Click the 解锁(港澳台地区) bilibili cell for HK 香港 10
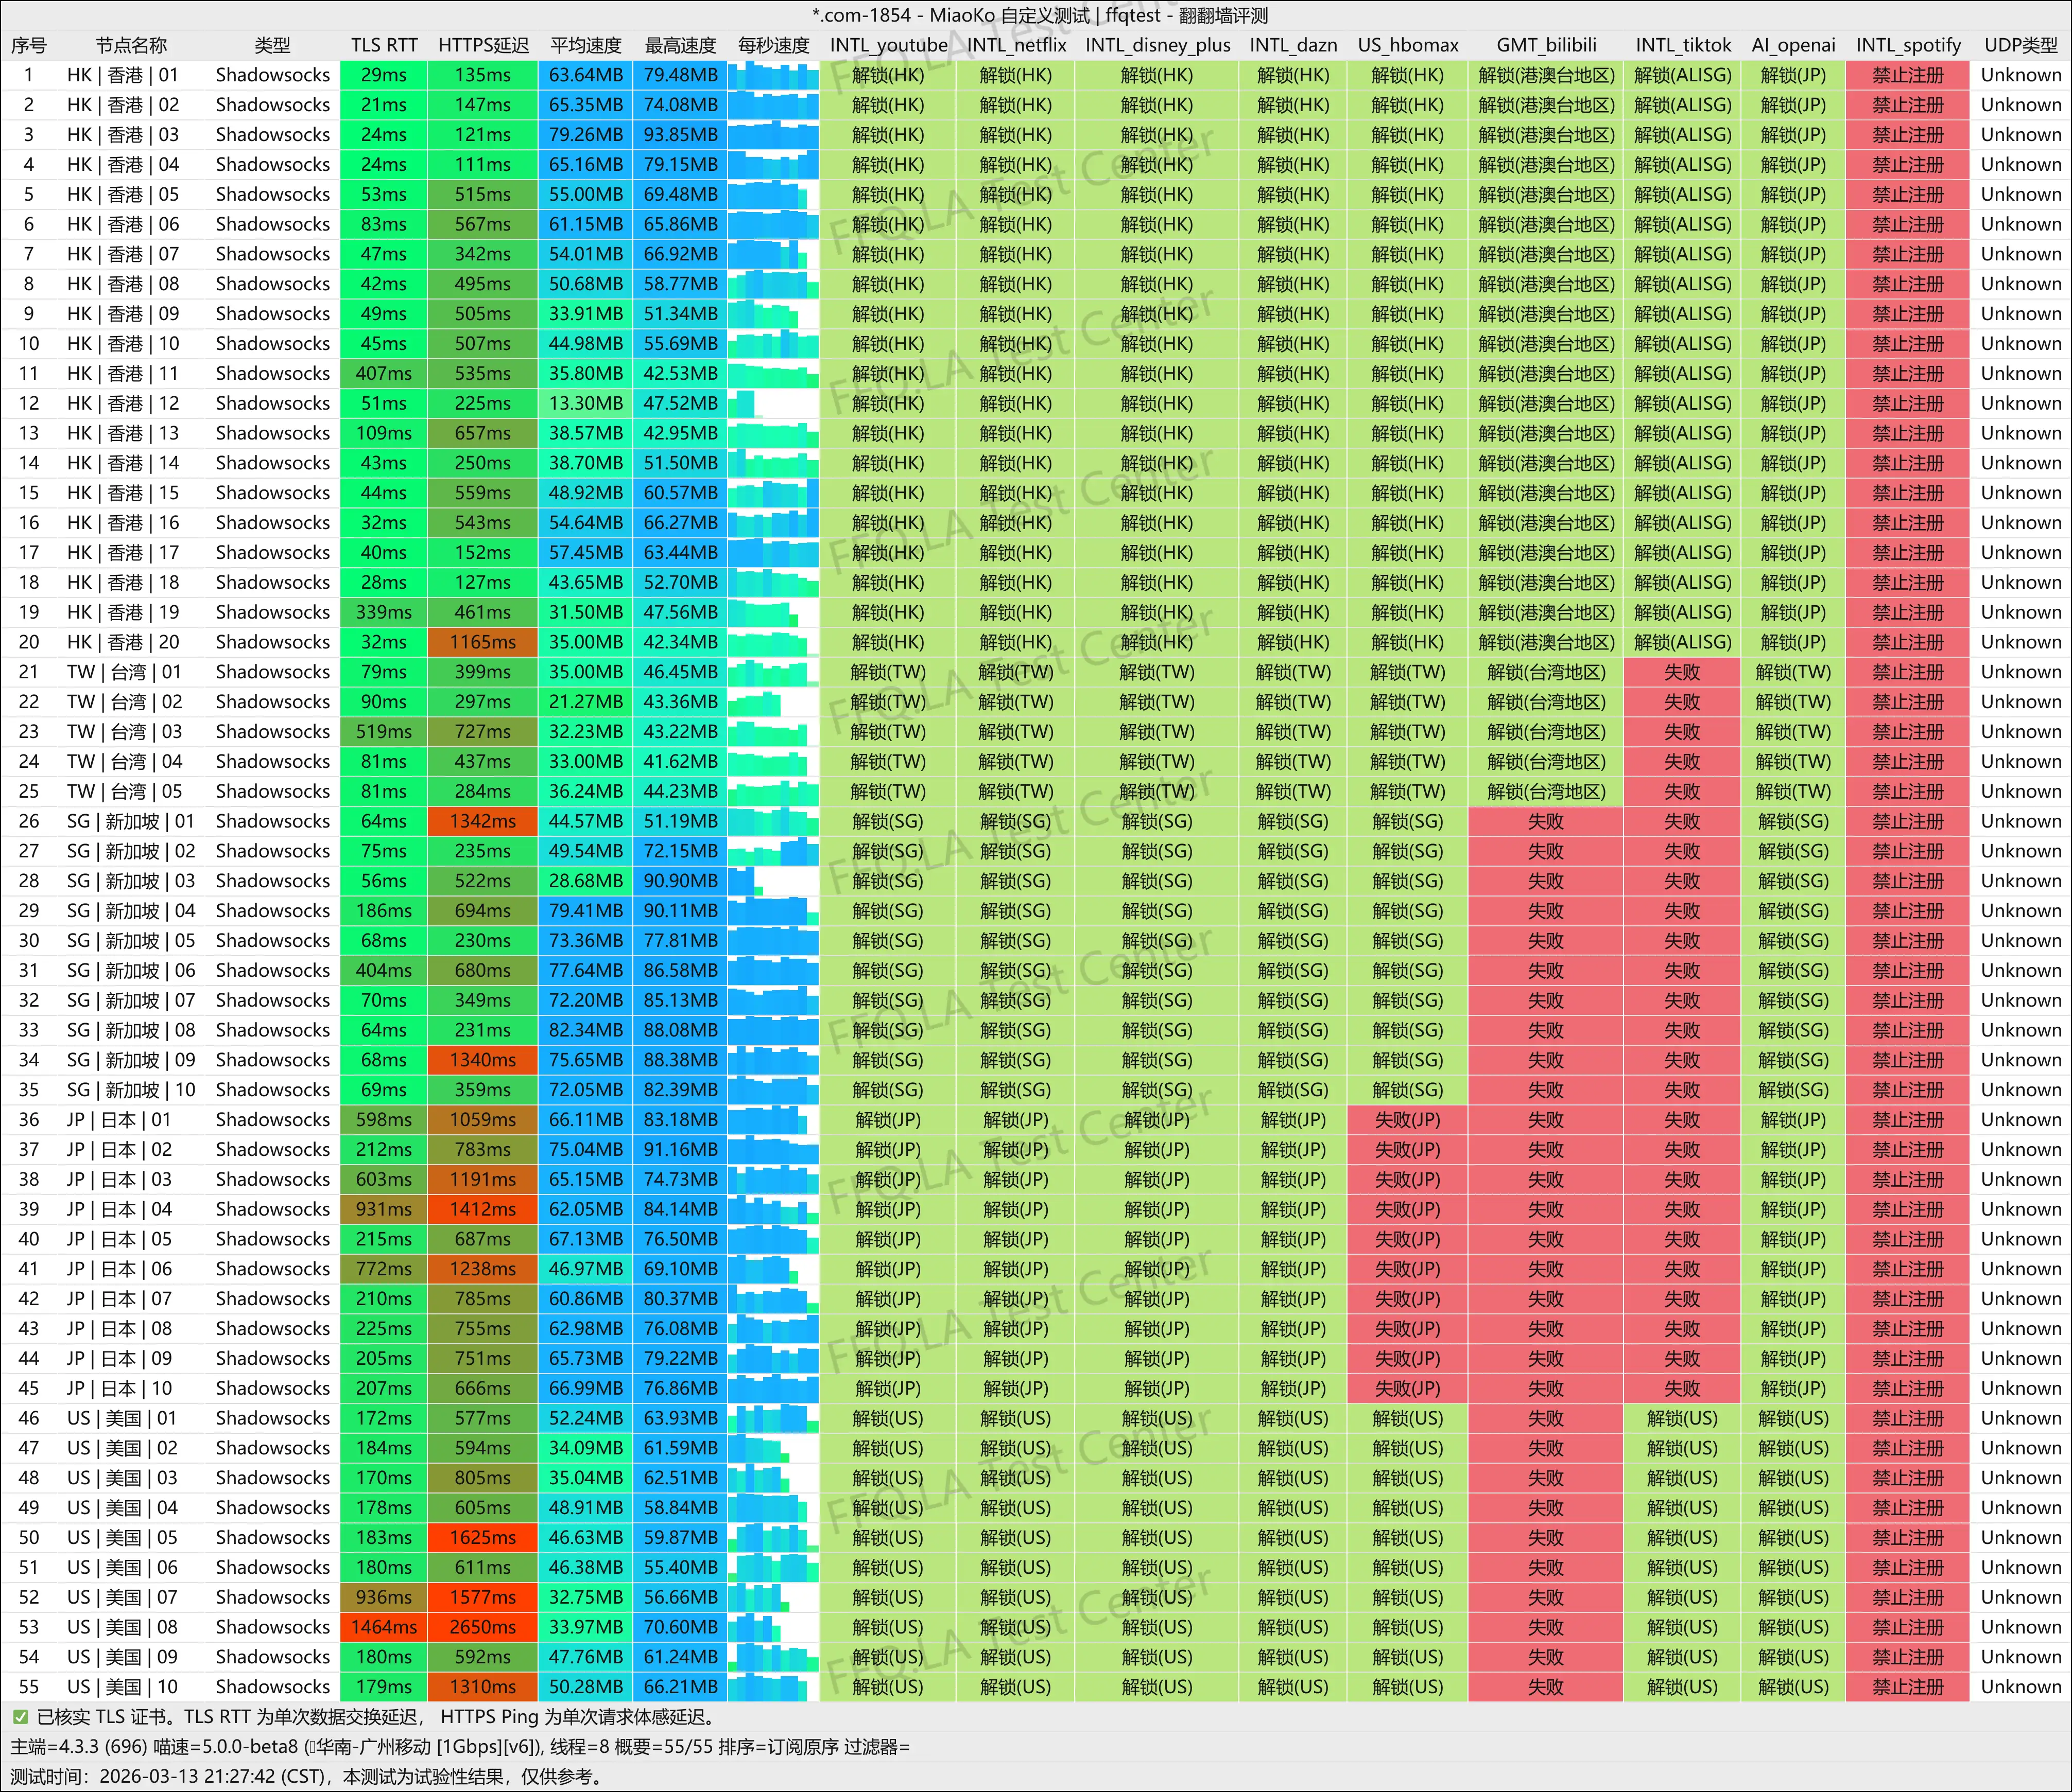This screenshot has width=2072, height=1792. pyautogui.click(x=1546, y=344)
